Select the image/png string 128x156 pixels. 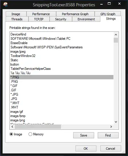click(x=62, y=120)
